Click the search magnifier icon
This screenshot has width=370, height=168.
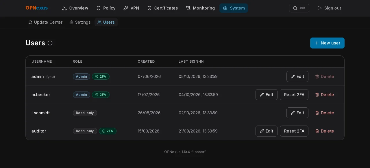(295, 8)
